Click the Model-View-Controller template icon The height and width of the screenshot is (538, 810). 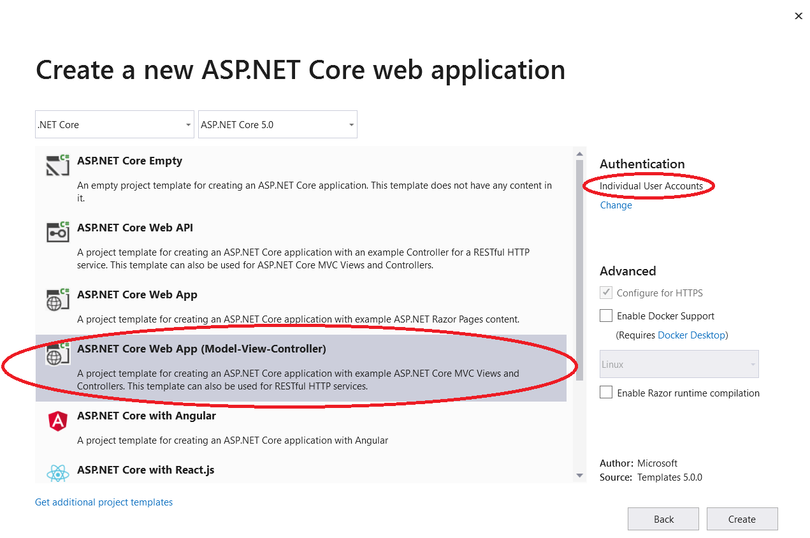point(57,353)
